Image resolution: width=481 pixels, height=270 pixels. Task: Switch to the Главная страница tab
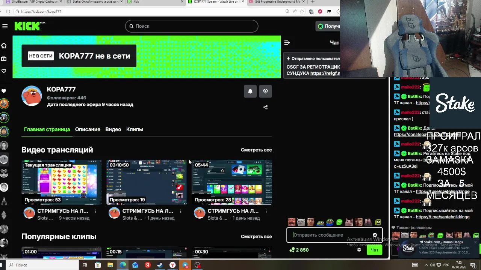47,129
